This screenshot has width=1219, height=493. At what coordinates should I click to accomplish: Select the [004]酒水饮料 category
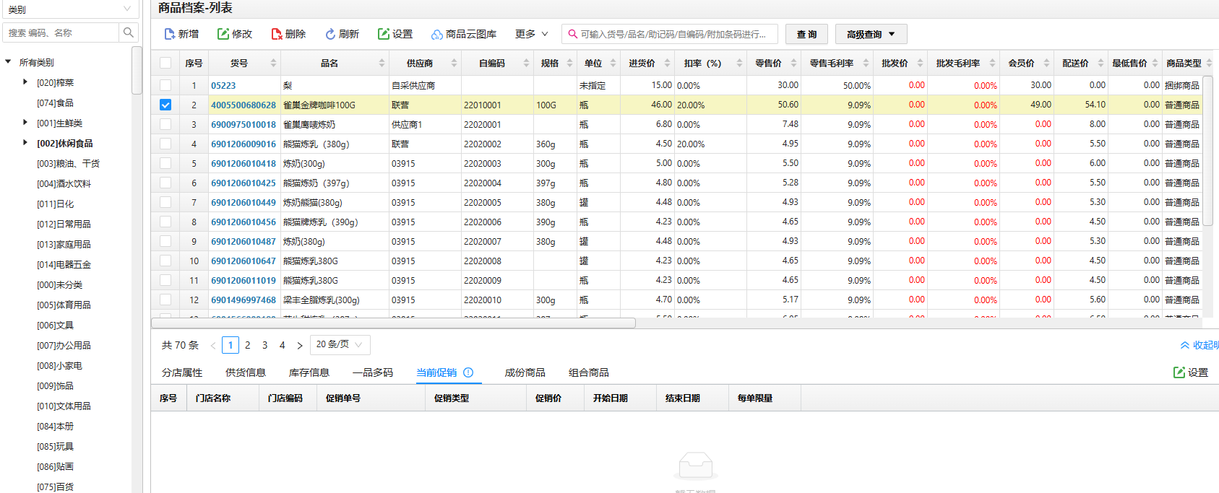pos(64,183)
